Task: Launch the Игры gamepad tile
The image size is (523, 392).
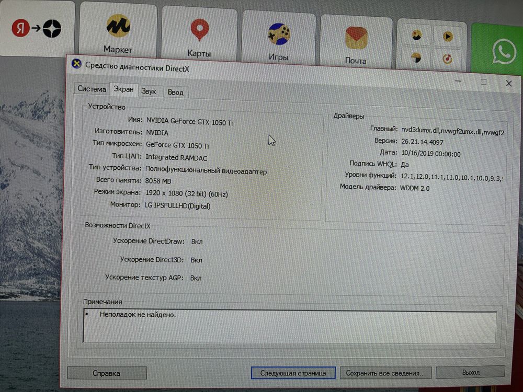Action: (279, 38)
